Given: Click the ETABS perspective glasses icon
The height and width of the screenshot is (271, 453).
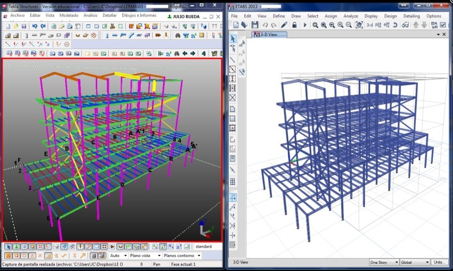Looking at the screenshot, I should pyautogui.click(x=405, y=25).
